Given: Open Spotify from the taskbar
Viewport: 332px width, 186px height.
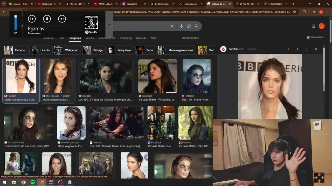Looking at the screenshot, I should pos(33,182).
